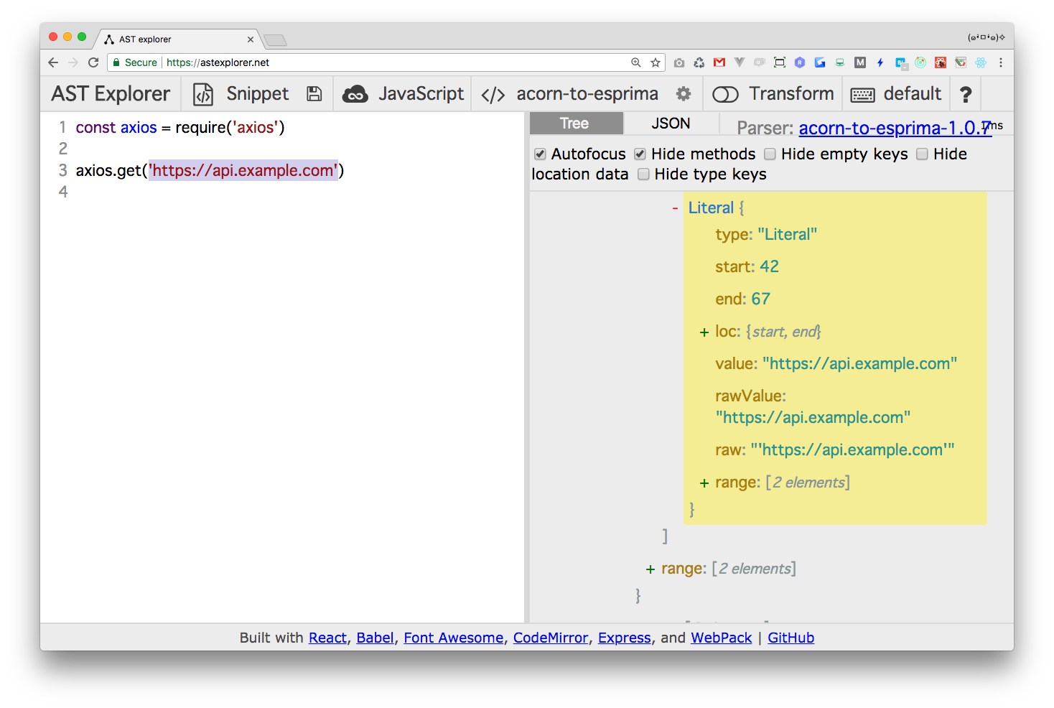
Task: Click the CodeMirror footer link
Action: (x=550, y=638)
